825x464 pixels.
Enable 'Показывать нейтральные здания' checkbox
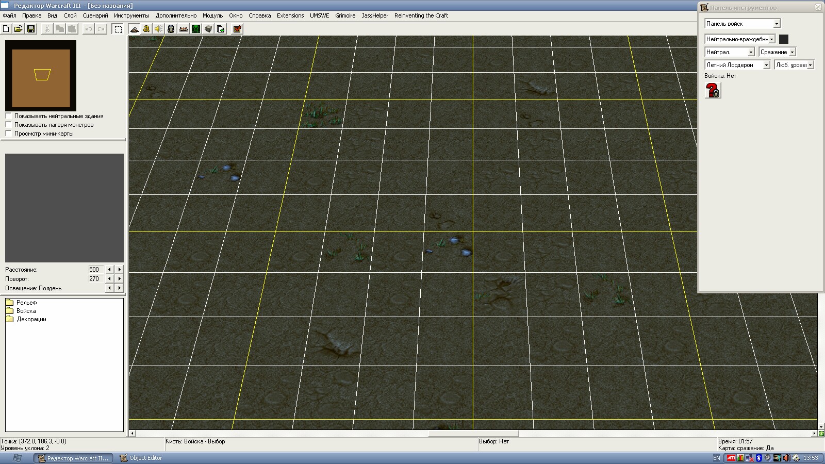pos(8,116)
